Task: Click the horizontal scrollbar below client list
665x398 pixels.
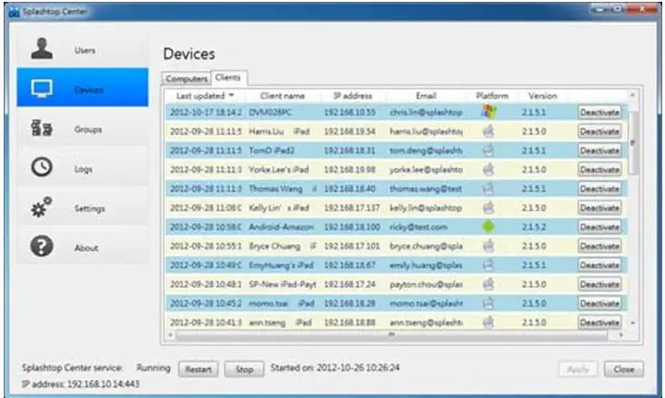Action: coord(392,334)
